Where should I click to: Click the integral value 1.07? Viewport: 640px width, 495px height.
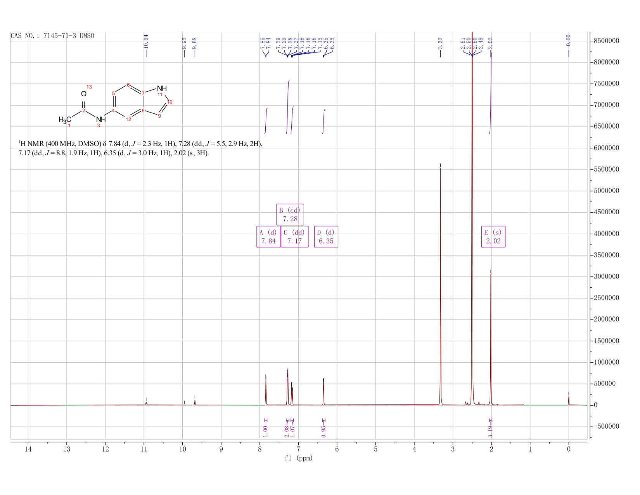coord(293,431)
